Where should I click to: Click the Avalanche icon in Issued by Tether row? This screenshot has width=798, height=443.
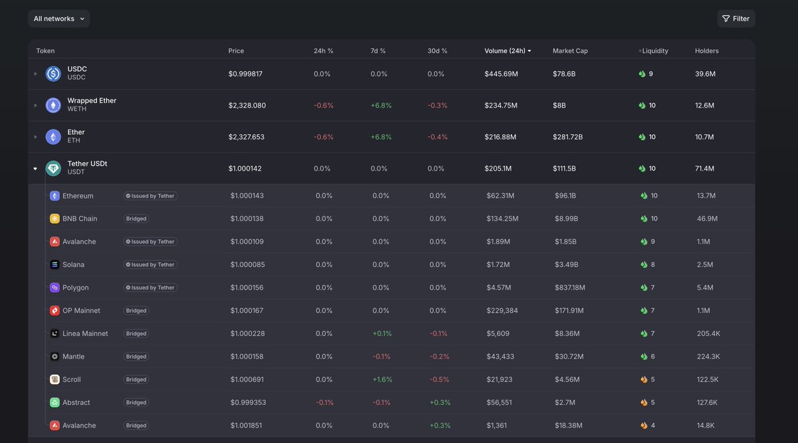point(55,242)
